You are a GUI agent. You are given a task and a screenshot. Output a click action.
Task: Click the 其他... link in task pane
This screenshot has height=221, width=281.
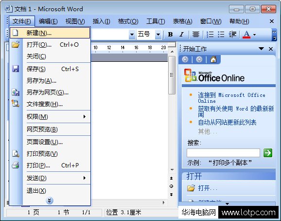point(208,131)
